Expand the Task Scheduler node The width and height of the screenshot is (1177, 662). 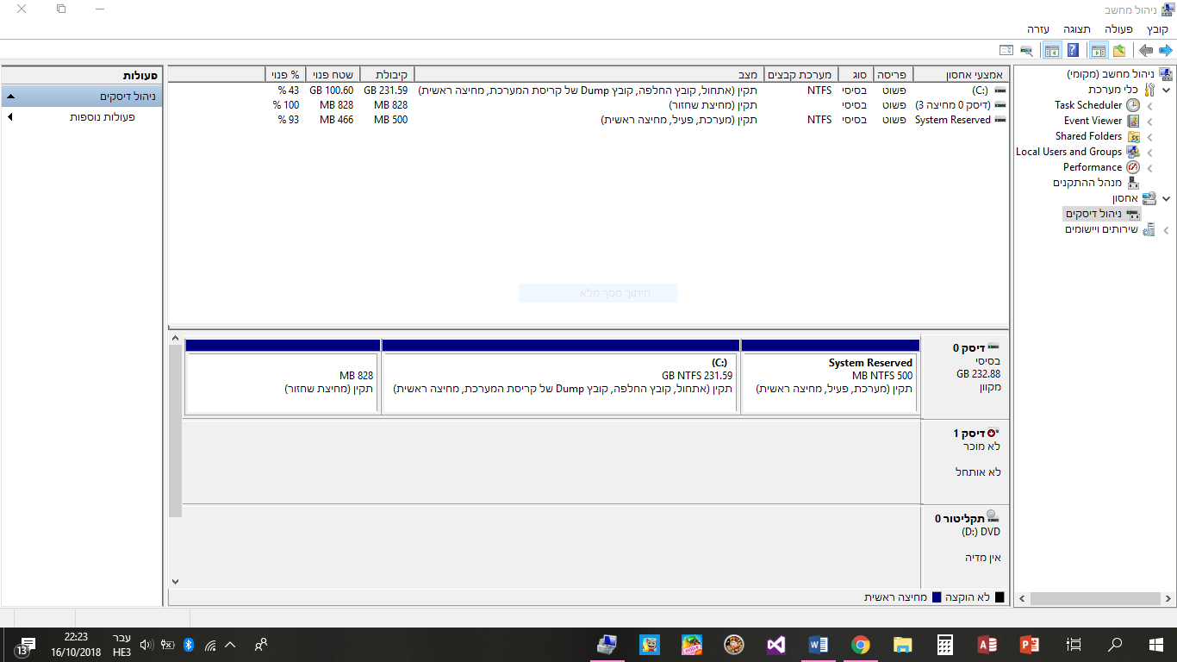tap(1150, 105)
